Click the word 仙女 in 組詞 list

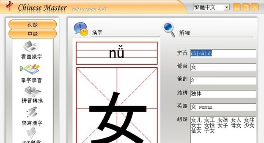(x=196, y=131)
